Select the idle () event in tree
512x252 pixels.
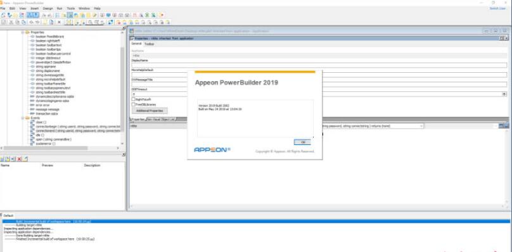click(x=40, y=135)
